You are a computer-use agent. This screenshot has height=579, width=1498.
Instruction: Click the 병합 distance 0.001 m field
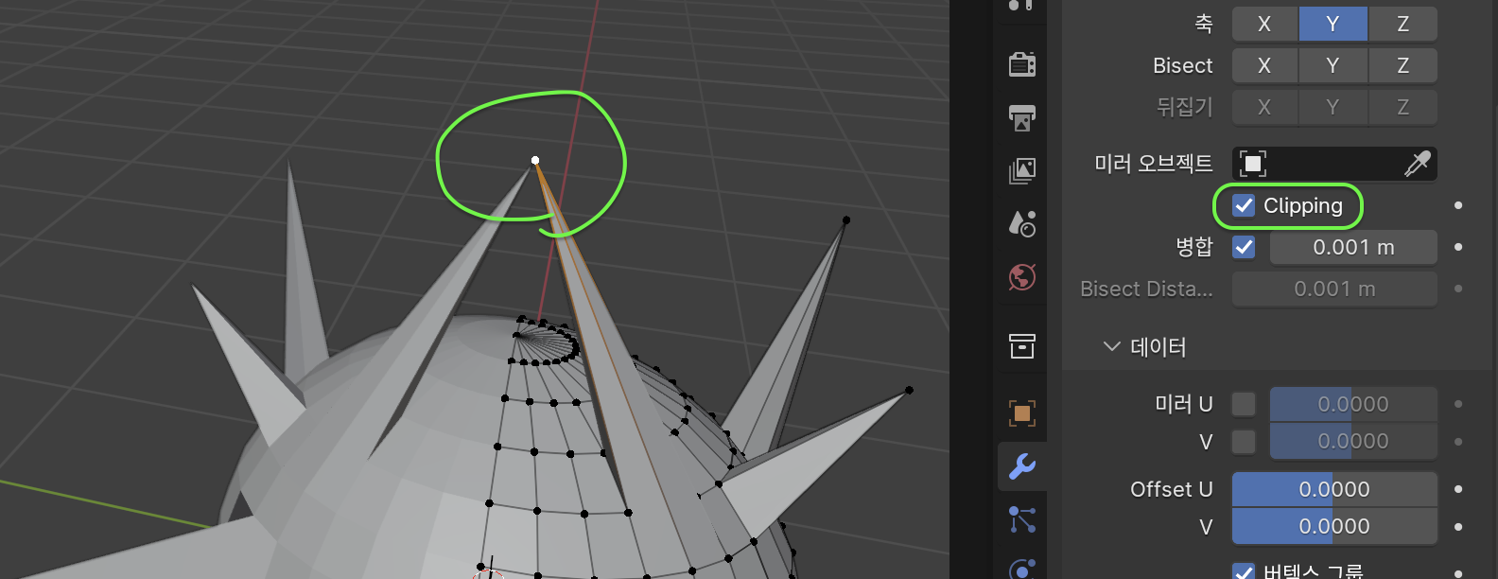(1353, 247)
